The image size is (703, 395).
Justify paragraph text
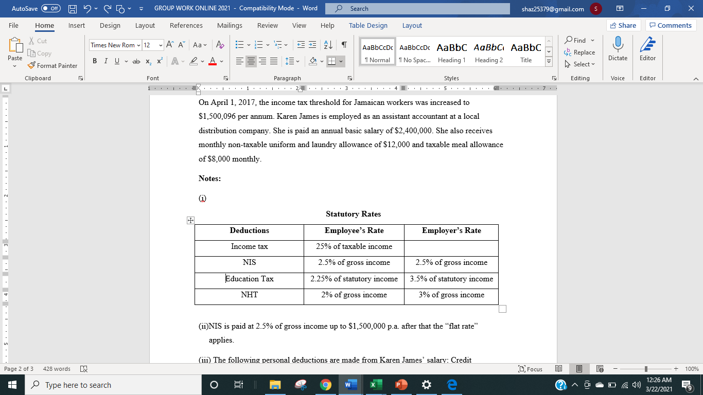(274, 61)
